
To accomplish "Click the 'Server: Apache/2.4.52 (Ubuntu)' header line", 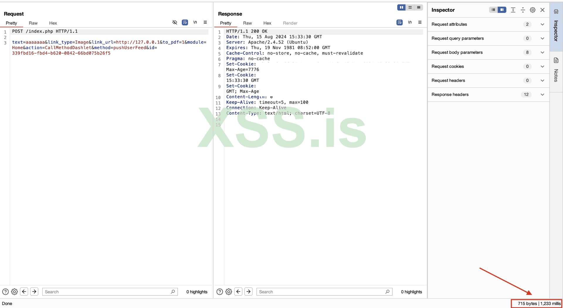I will point(267,42).
